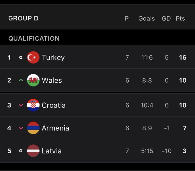This screenshot has width=195, height=171.
Task: Click the Wales dragon flag icon
Action: coord(33,80)
